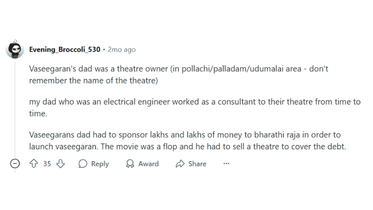The height and width of the screenshot is (210, 373).
Task: Click the "2mo ago" timestamp
Action: point(121,49)
